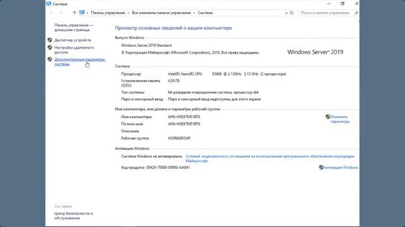Image resolution: width=405 pixels, height=227 pixels.
Task: Click the pen and touch input value text
Action: click(x=214, y=99)
